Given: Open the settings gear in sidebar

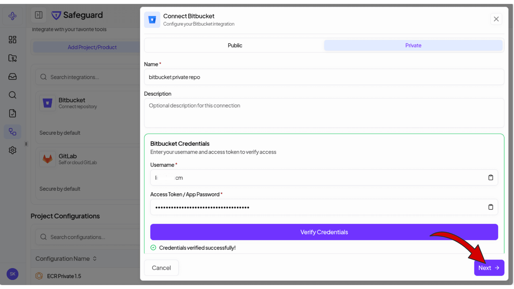Looking at the screenshot, I should (x=12, y=150).
